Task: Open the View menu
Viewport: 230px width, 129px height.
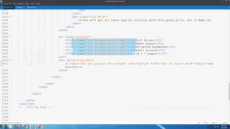Action: click(15, 4)
